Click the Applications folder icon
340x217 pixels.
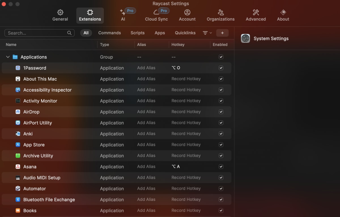pyautogui.click(x=15, y=57)
